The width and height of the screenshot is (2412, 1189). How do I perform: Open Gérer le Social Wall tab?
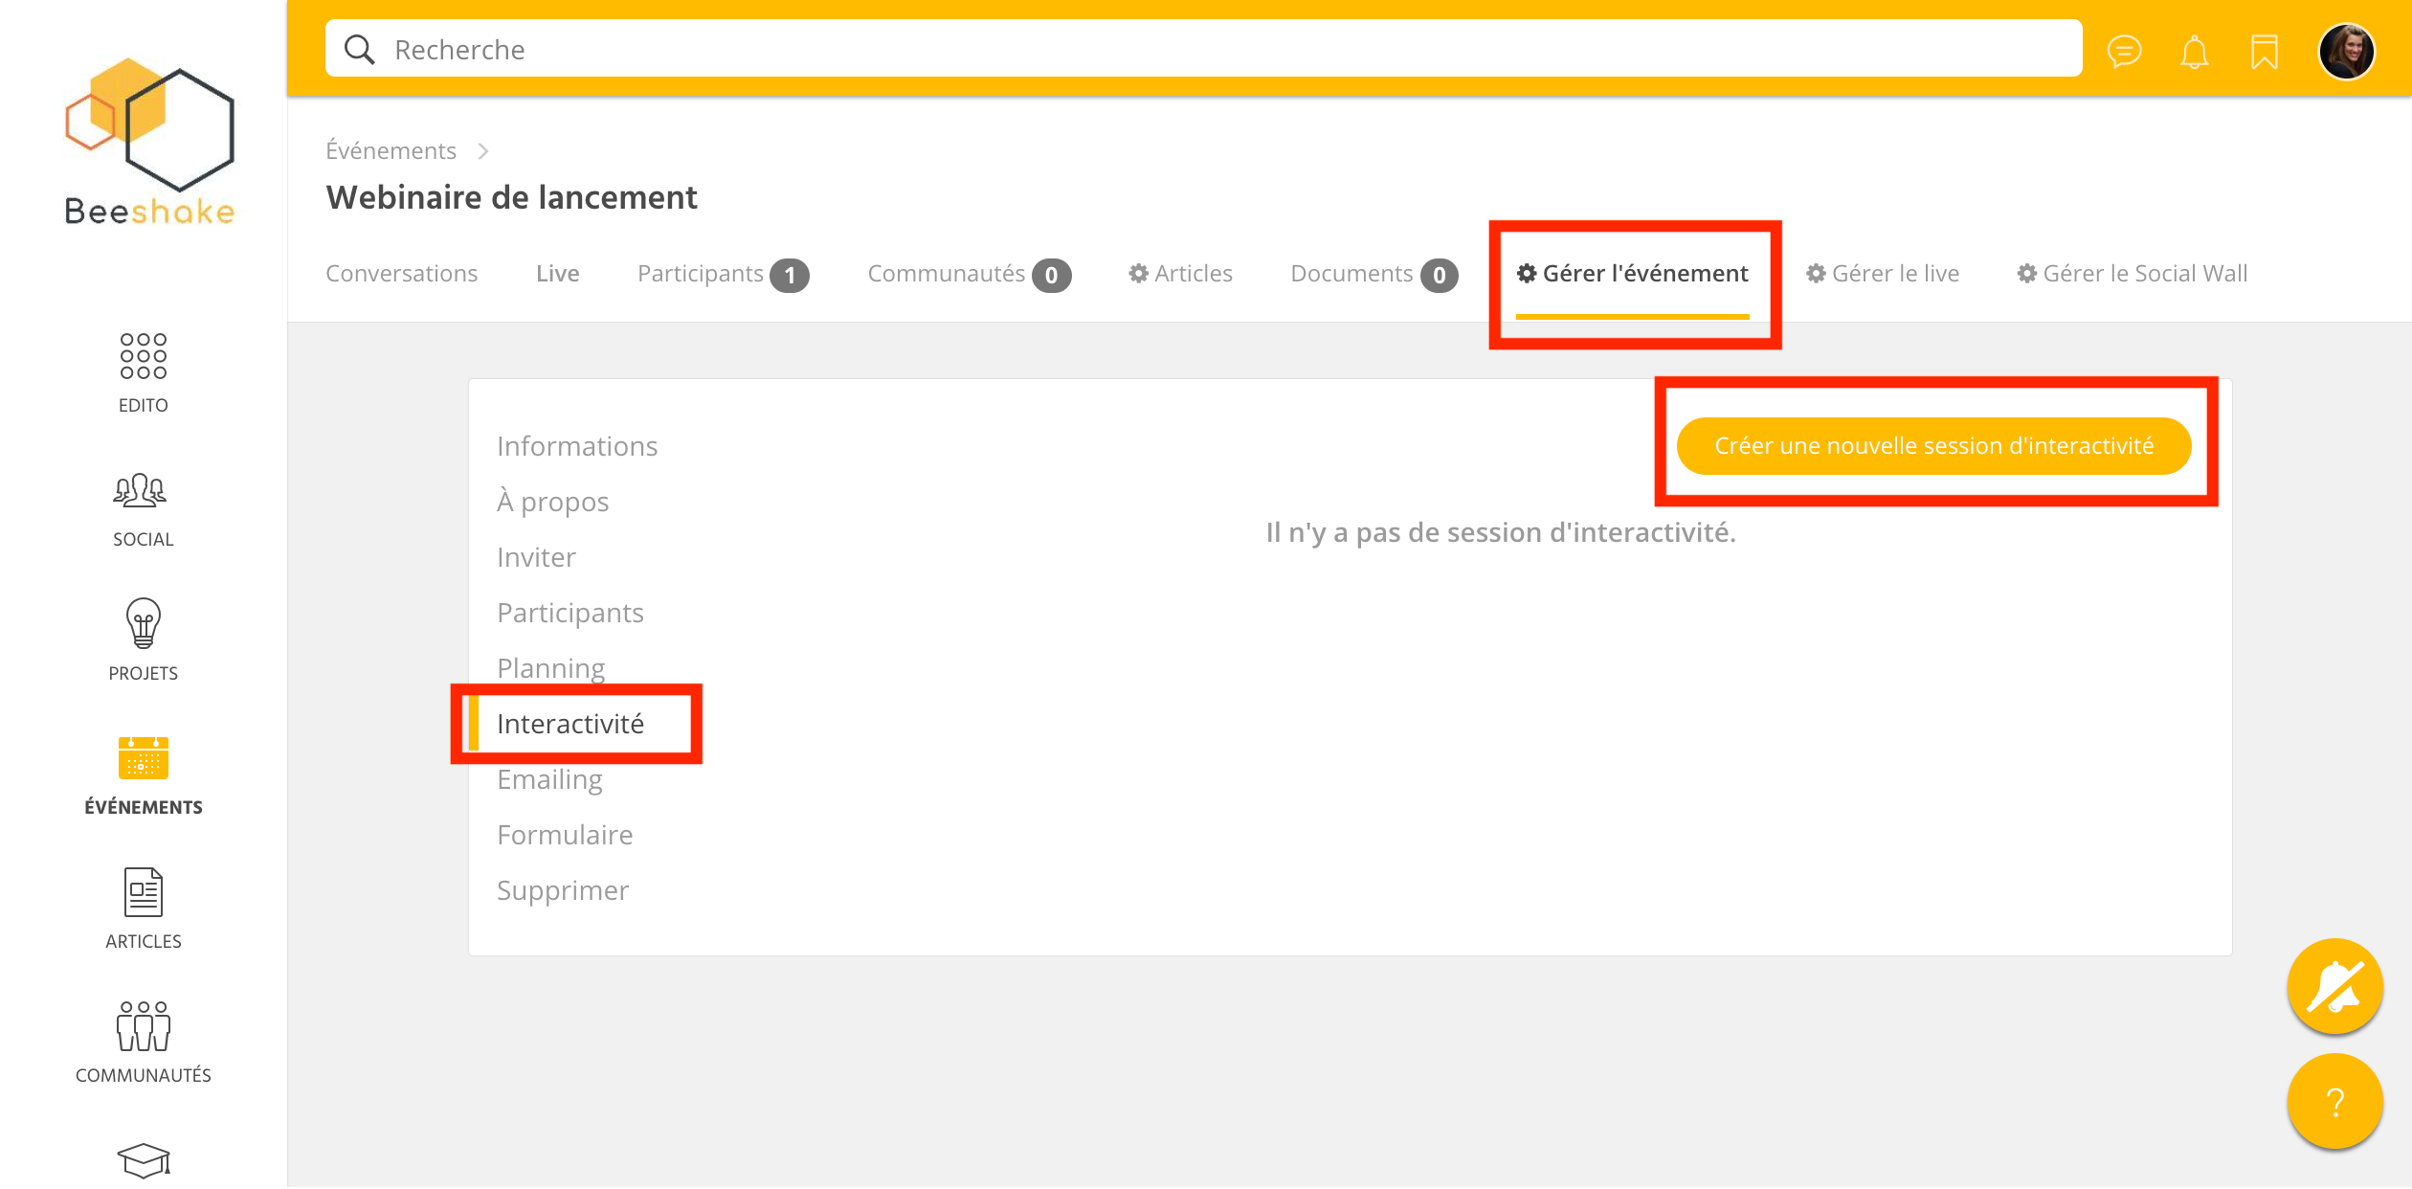2132,274
